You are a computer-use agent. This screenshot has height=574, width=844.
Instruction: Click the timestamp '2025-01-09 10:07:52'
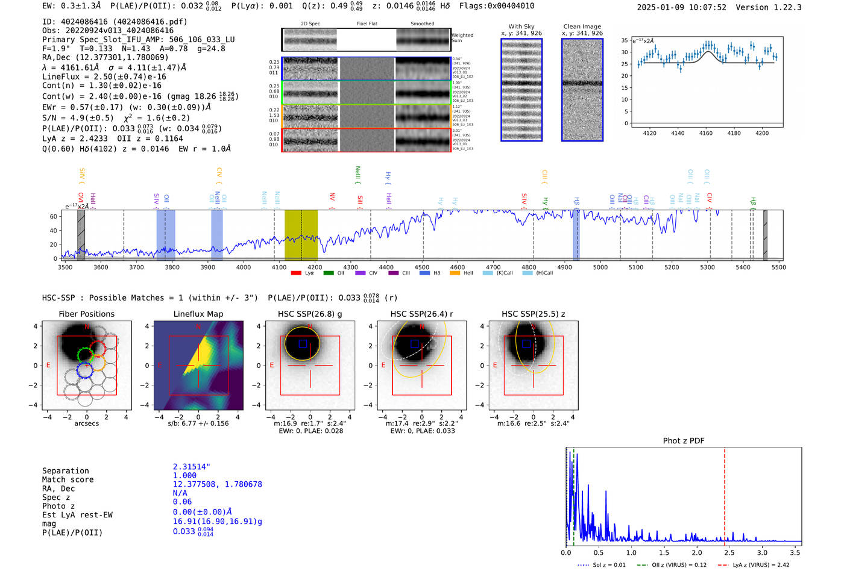[681, 7]
